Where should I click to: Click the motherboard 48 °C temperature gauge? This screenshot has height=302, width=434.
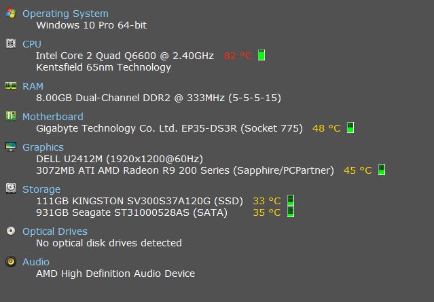point(350,128)
